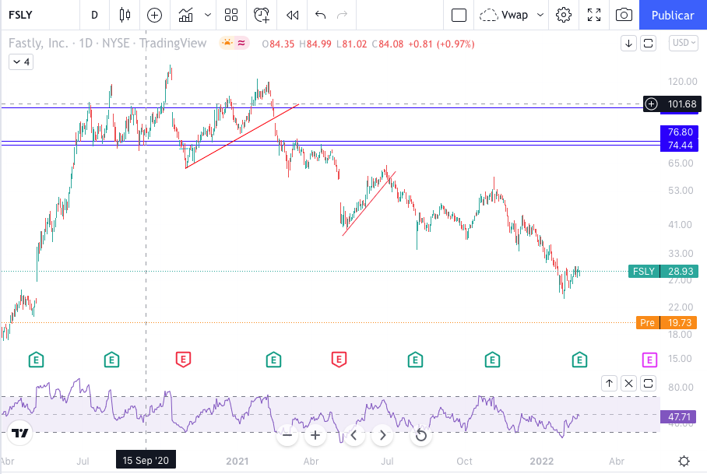Enter fullscreen mode
Screen dimensions: 707x474
pos(594,15)
